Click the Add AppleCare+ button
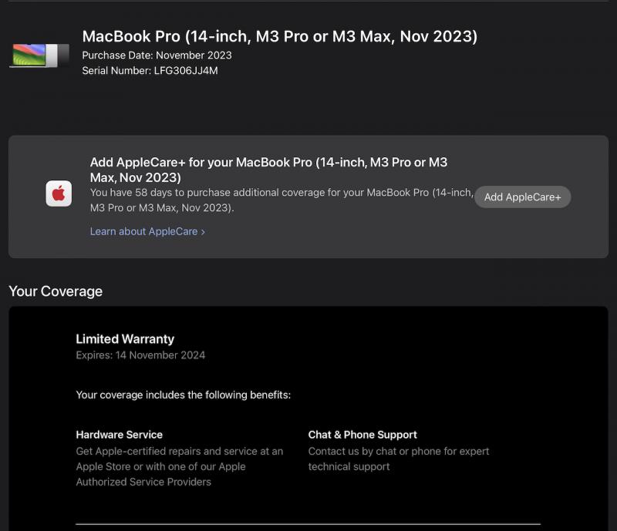This screenshot has height=531, width=617. pyautogui.click(x=522, y=197)
